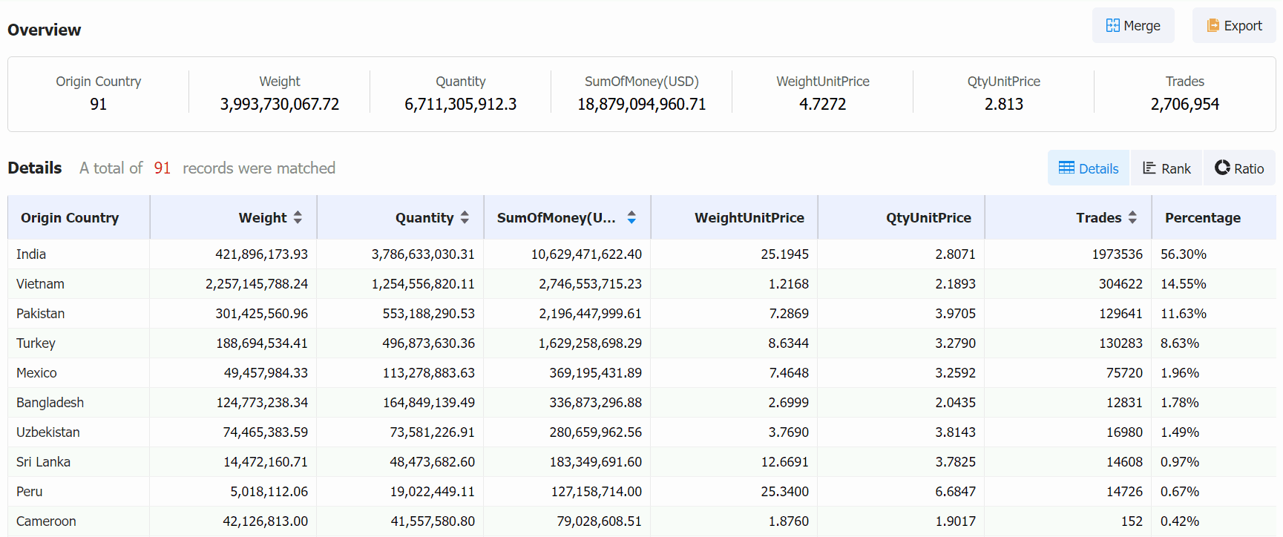The height and width of the screenshot is (537, 1283).
Task: Click Cameroon's percentage 0.42%
Action: click(x=1180, y=521)
